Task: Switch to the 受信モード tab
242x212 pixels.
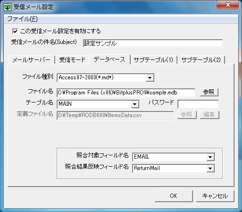Action: [x=72, y=60]
